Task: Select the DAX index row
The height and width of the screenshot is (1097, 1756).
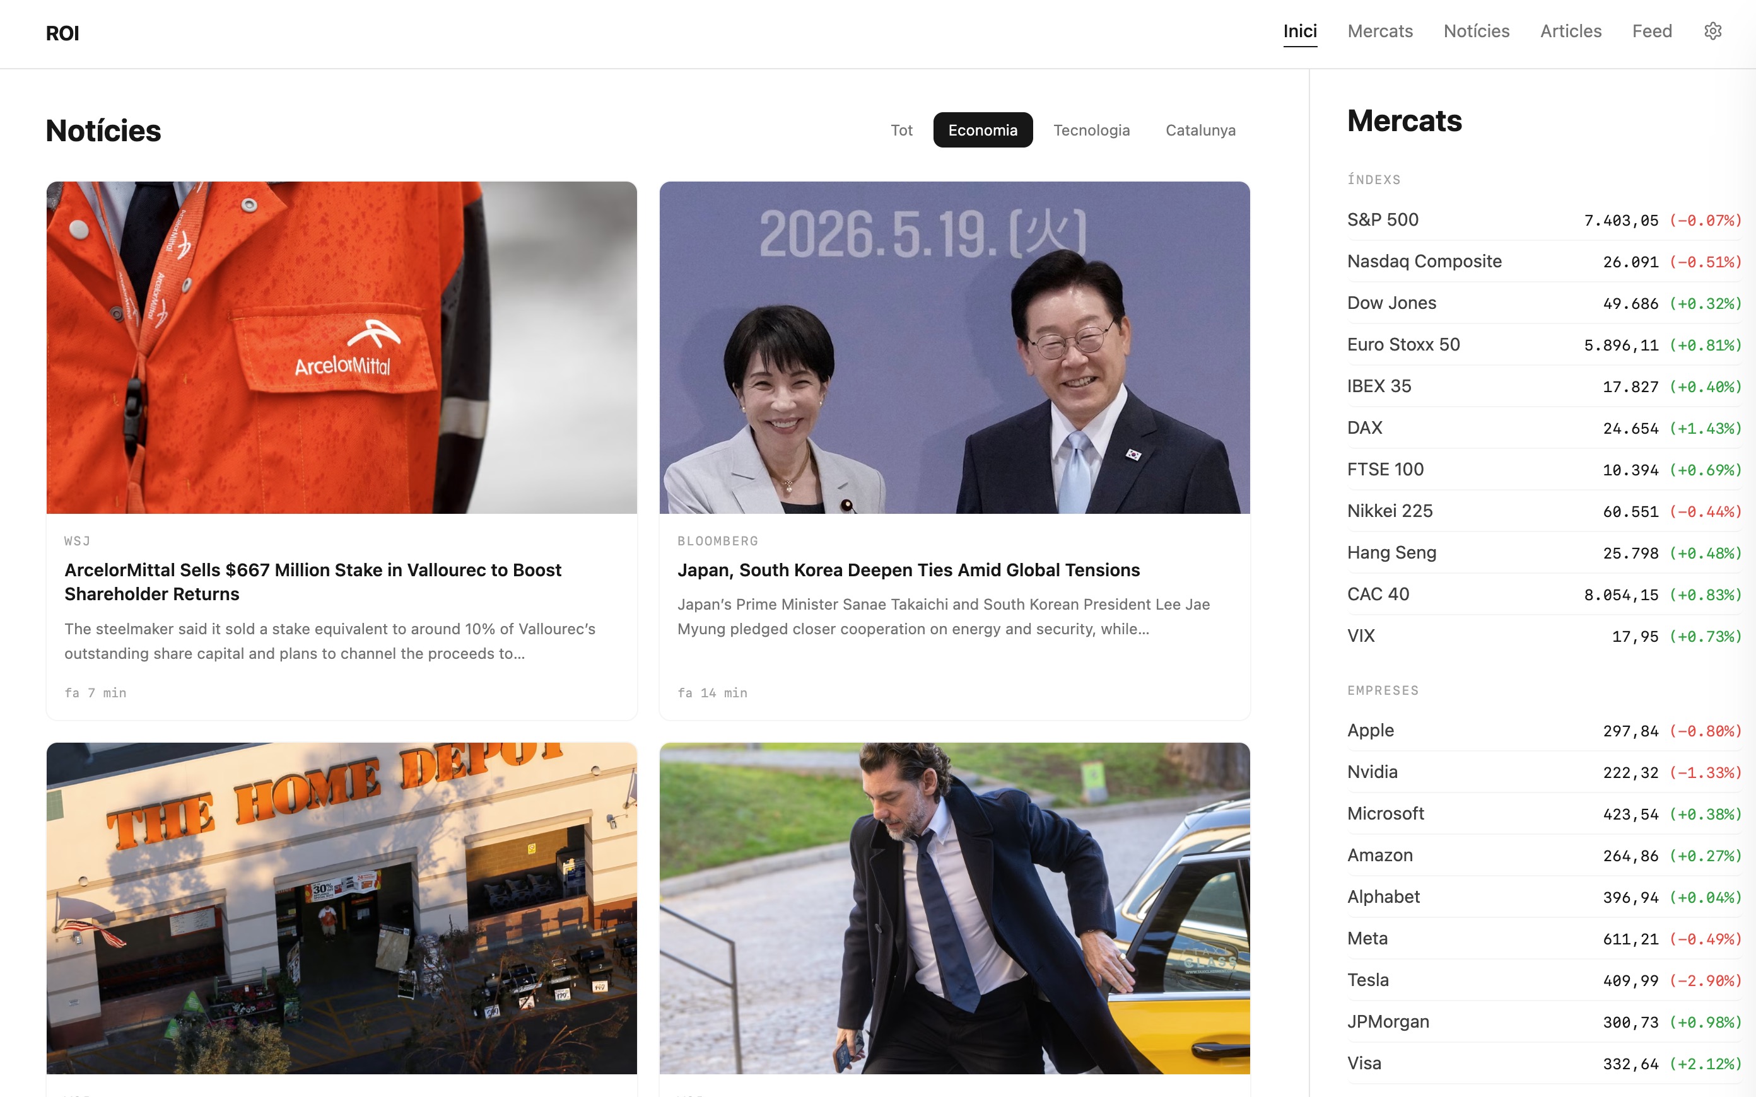Action: click(1544, 428)
